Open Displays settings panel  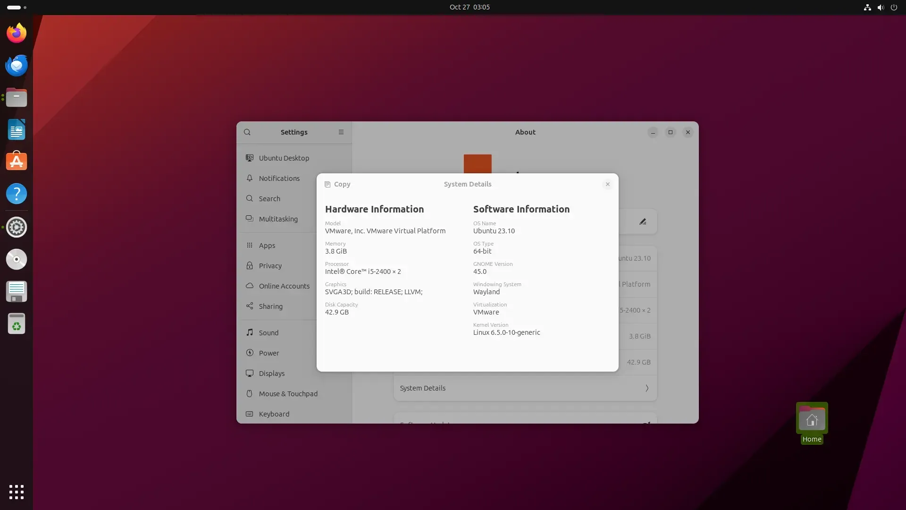(294, 373)
